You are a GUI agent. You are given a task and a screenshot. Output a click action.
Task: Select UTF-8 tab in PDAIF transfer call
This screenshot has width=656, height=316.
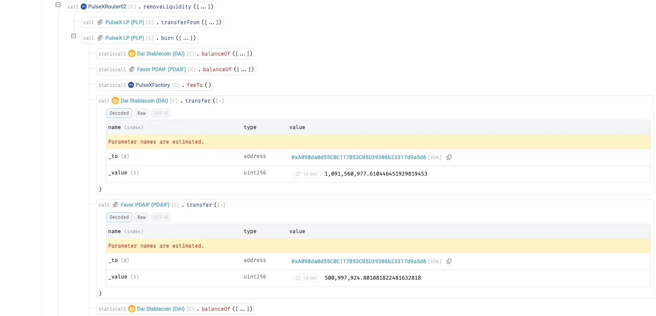[161, 217]
